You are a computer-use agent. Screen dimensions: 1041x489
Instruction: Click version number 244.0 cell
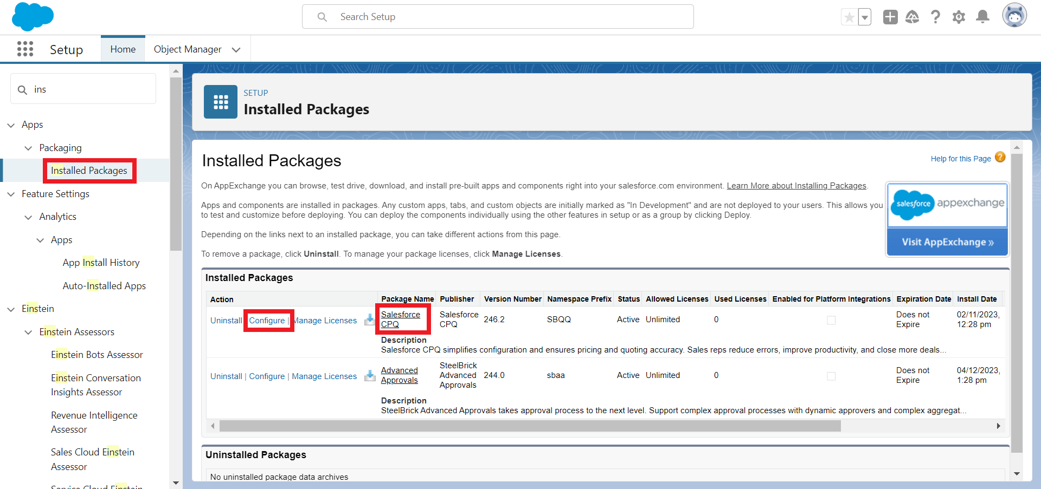click(x=494, y=375)
